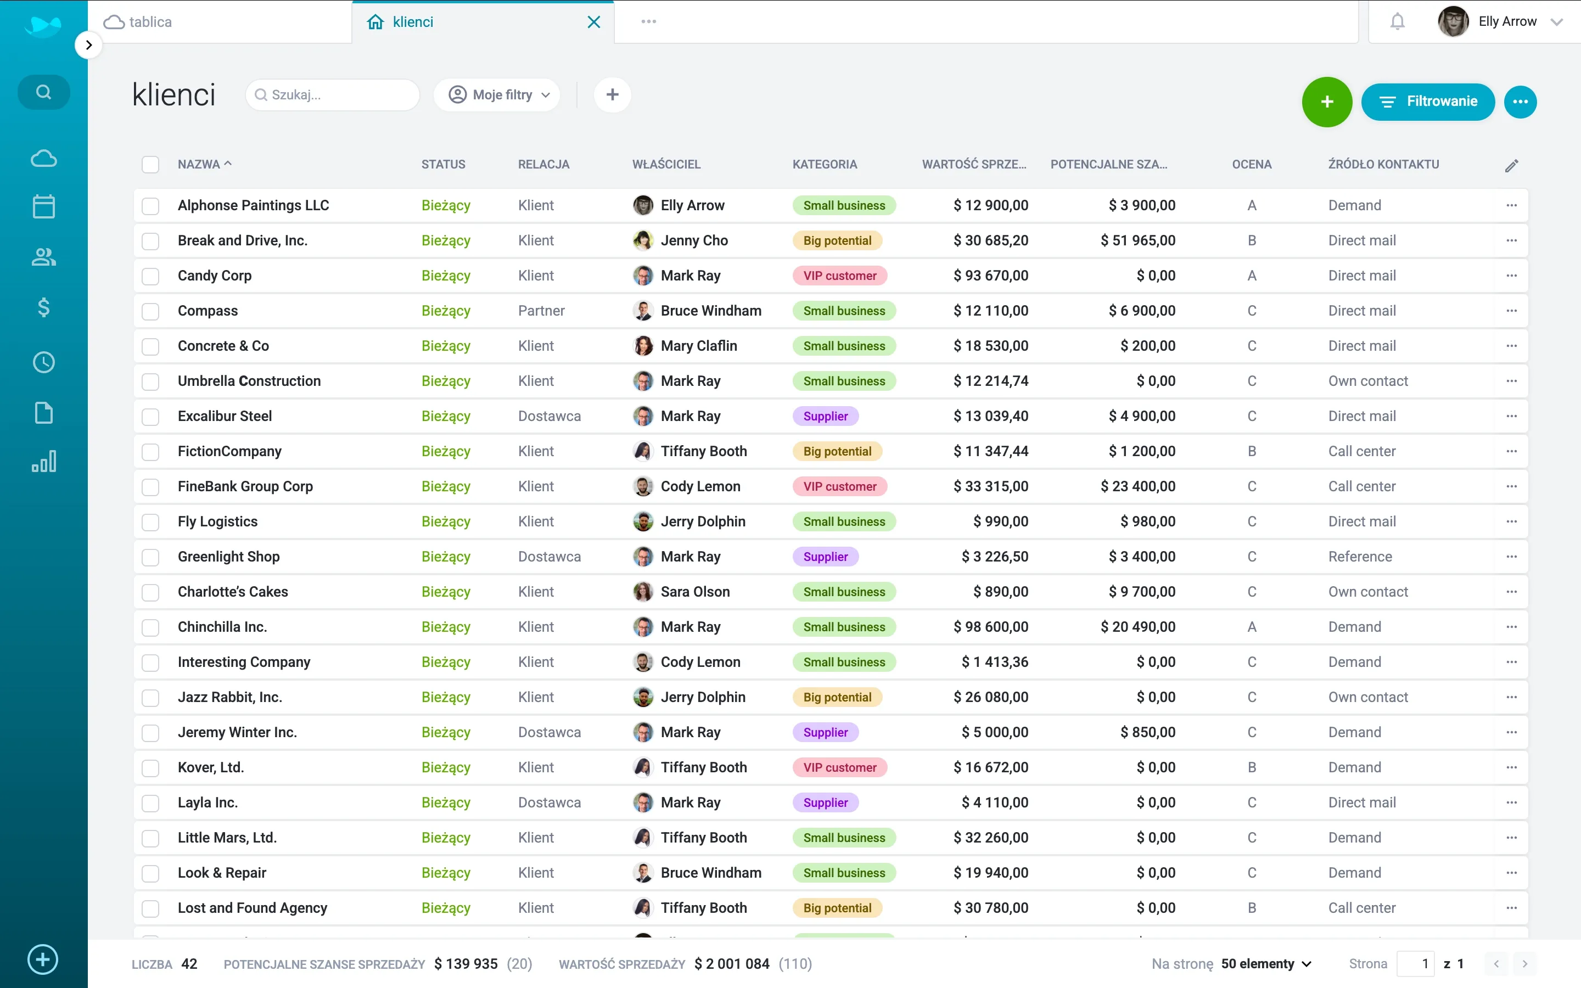Viewport: 1581px width, 988px height.
Task: Open the bar chart reports icon
Action: (x=44, y=462)
